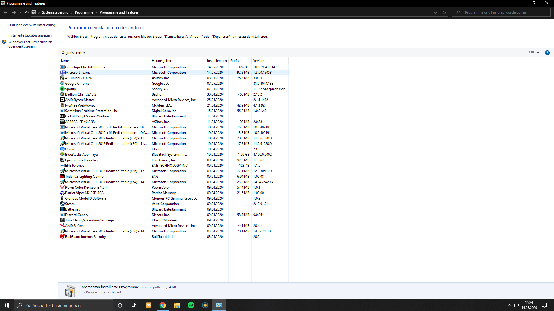Click the Uplay program icon
Image resolution: width=554 pixels, height=311 pixels.
62,149
